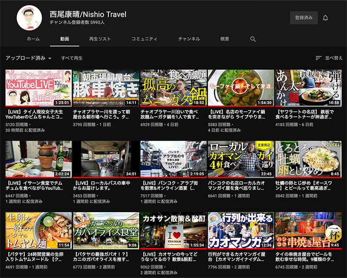Click the カオマンガイ4軒 video thumbnail

240,159
